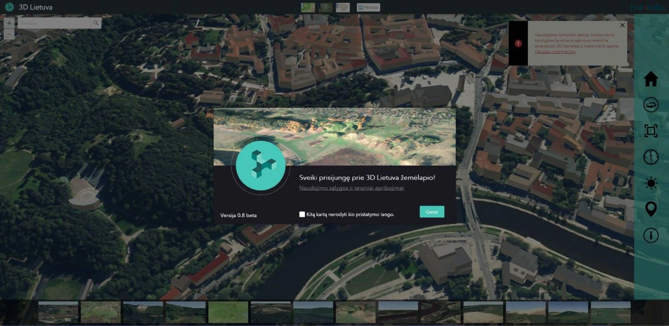Screen dimensions: 669x326
Task: Click the location pin marker icon
Action: pos(651,209)
